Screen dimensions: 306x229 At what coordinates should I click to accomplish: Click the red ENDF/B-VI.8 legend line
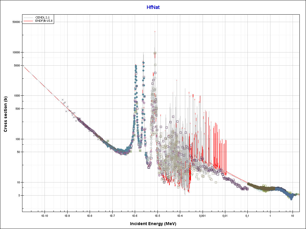[29, 21]
